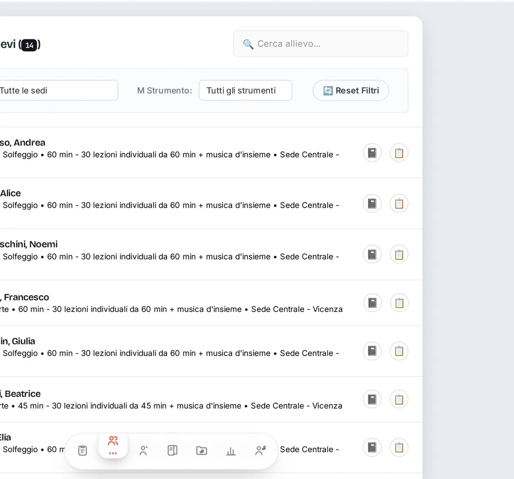Click the student name ", Beatrice"

tap(21, 394)
